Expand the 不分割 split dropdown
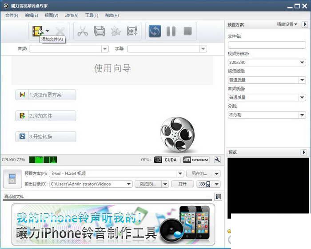This screenshot has height=249, width=311. tap(302, 115)
